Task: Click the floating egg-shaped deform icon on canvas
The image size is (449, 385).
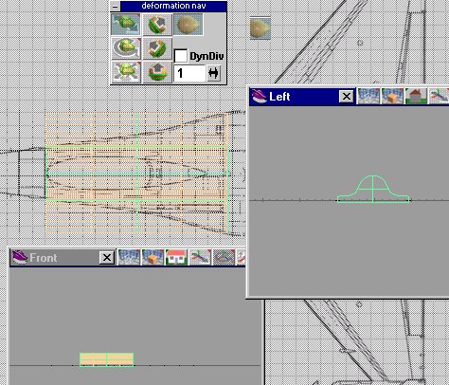Action: pyautogui.click(x=260, y=28)
